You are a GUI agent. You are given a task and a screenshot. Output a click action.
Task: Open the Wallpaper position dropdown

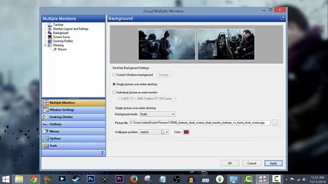(154, 132)
